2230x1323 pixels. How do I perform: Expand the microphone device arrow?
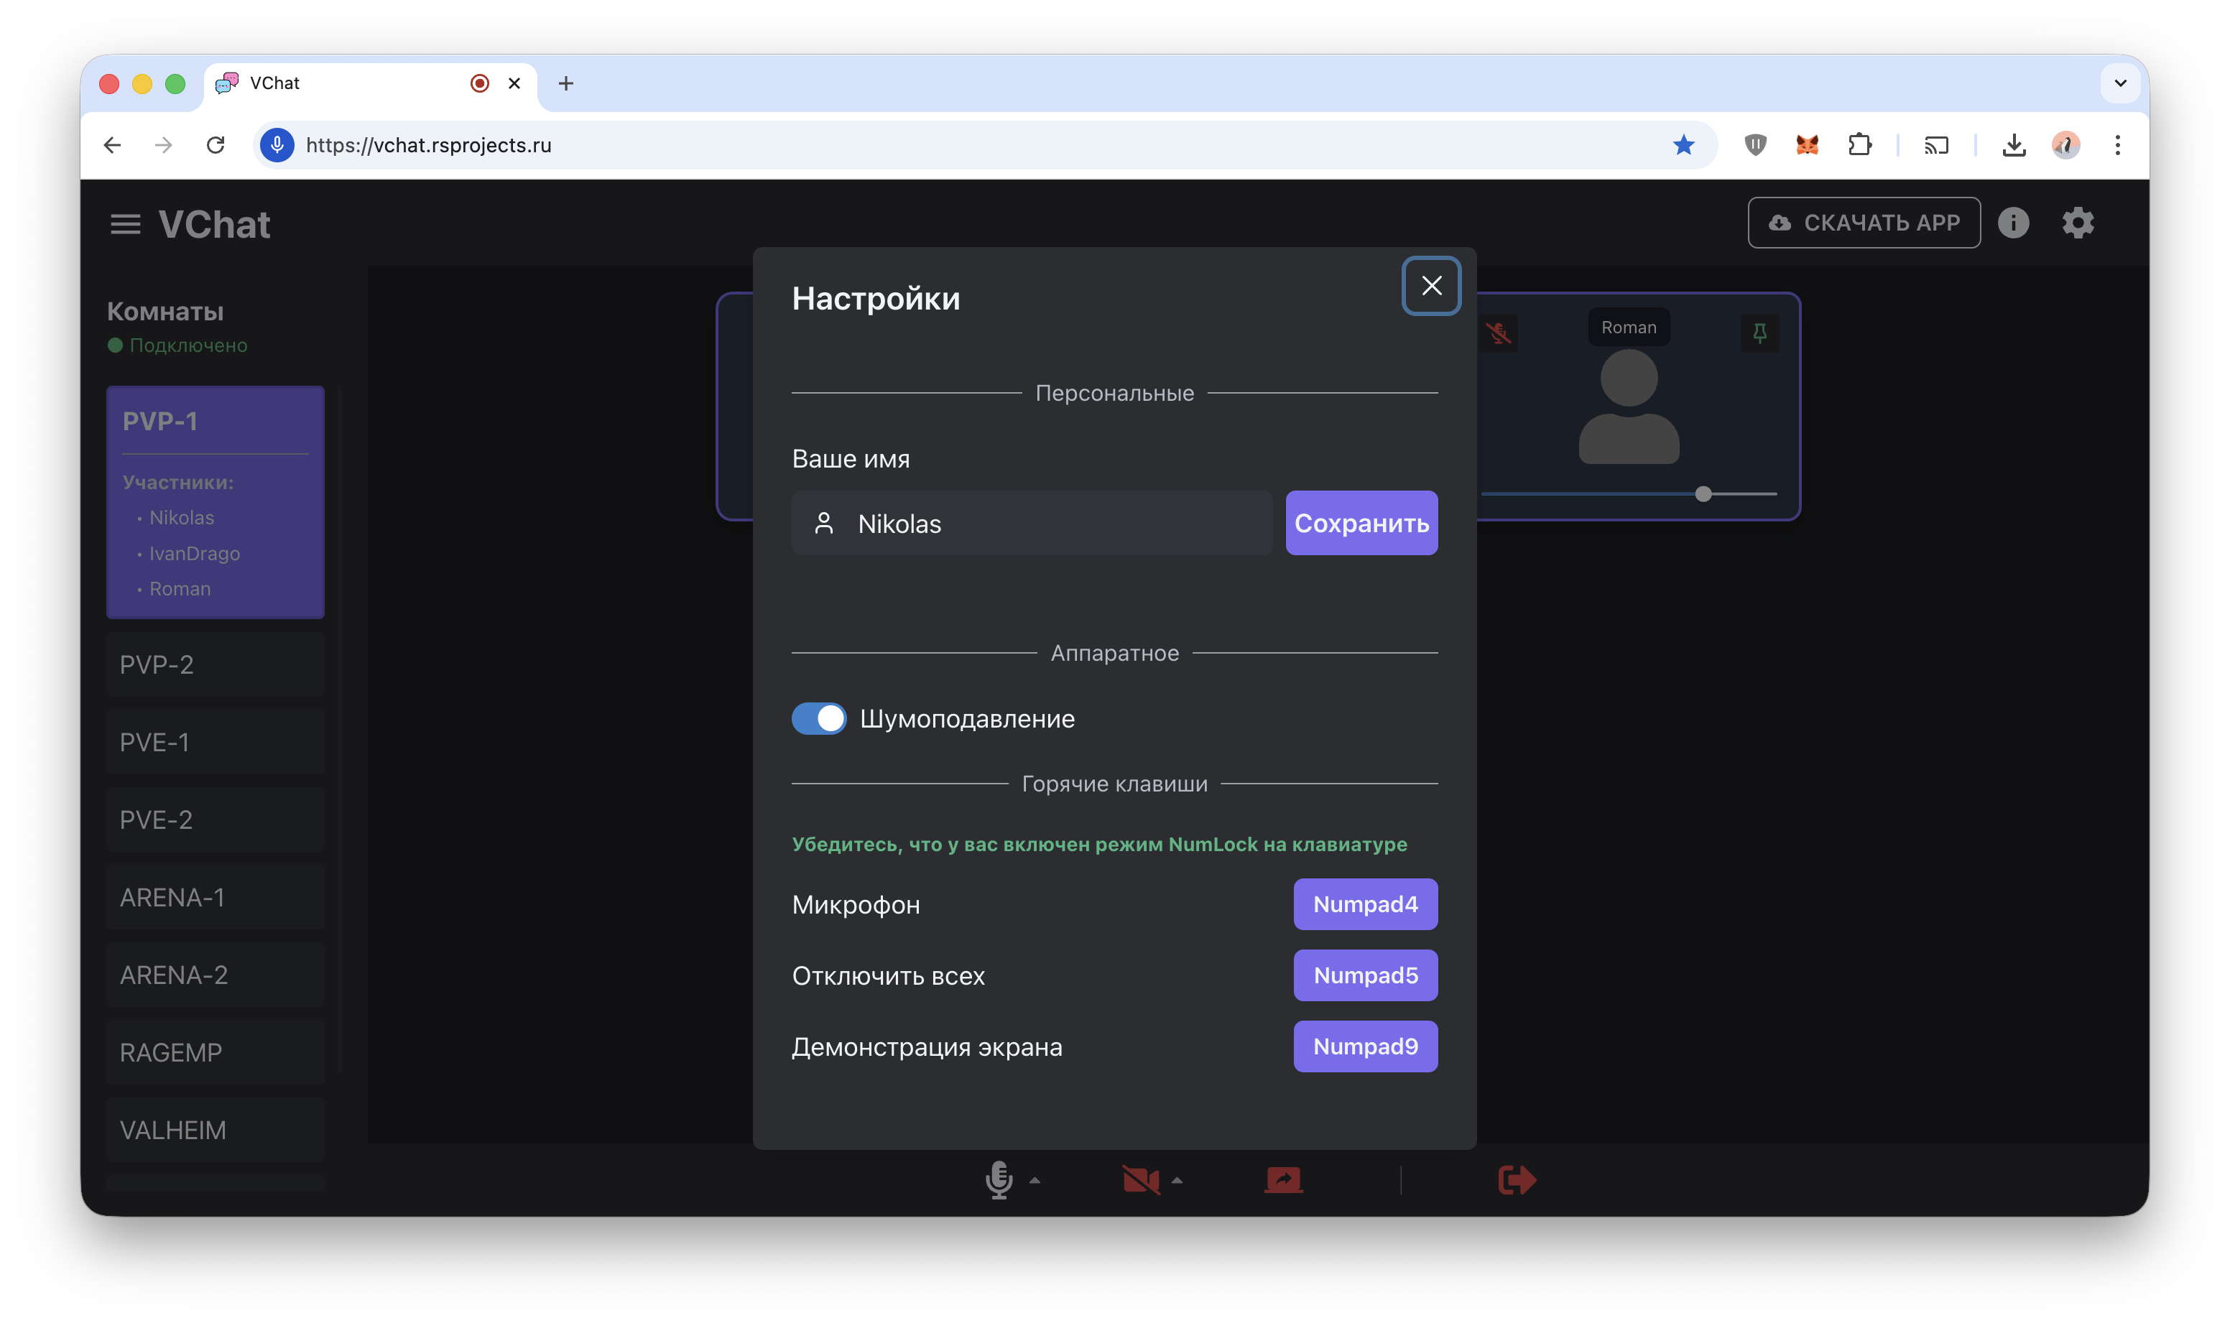click(1035, 1180)
